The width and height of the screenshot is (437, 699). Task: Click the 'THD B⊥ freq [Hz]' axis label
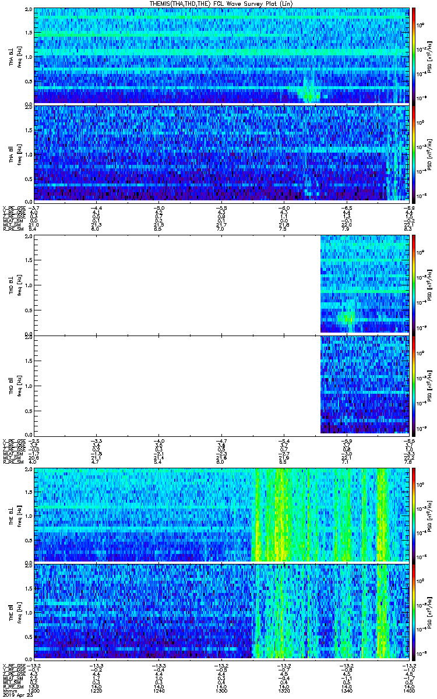click(15, 285)
